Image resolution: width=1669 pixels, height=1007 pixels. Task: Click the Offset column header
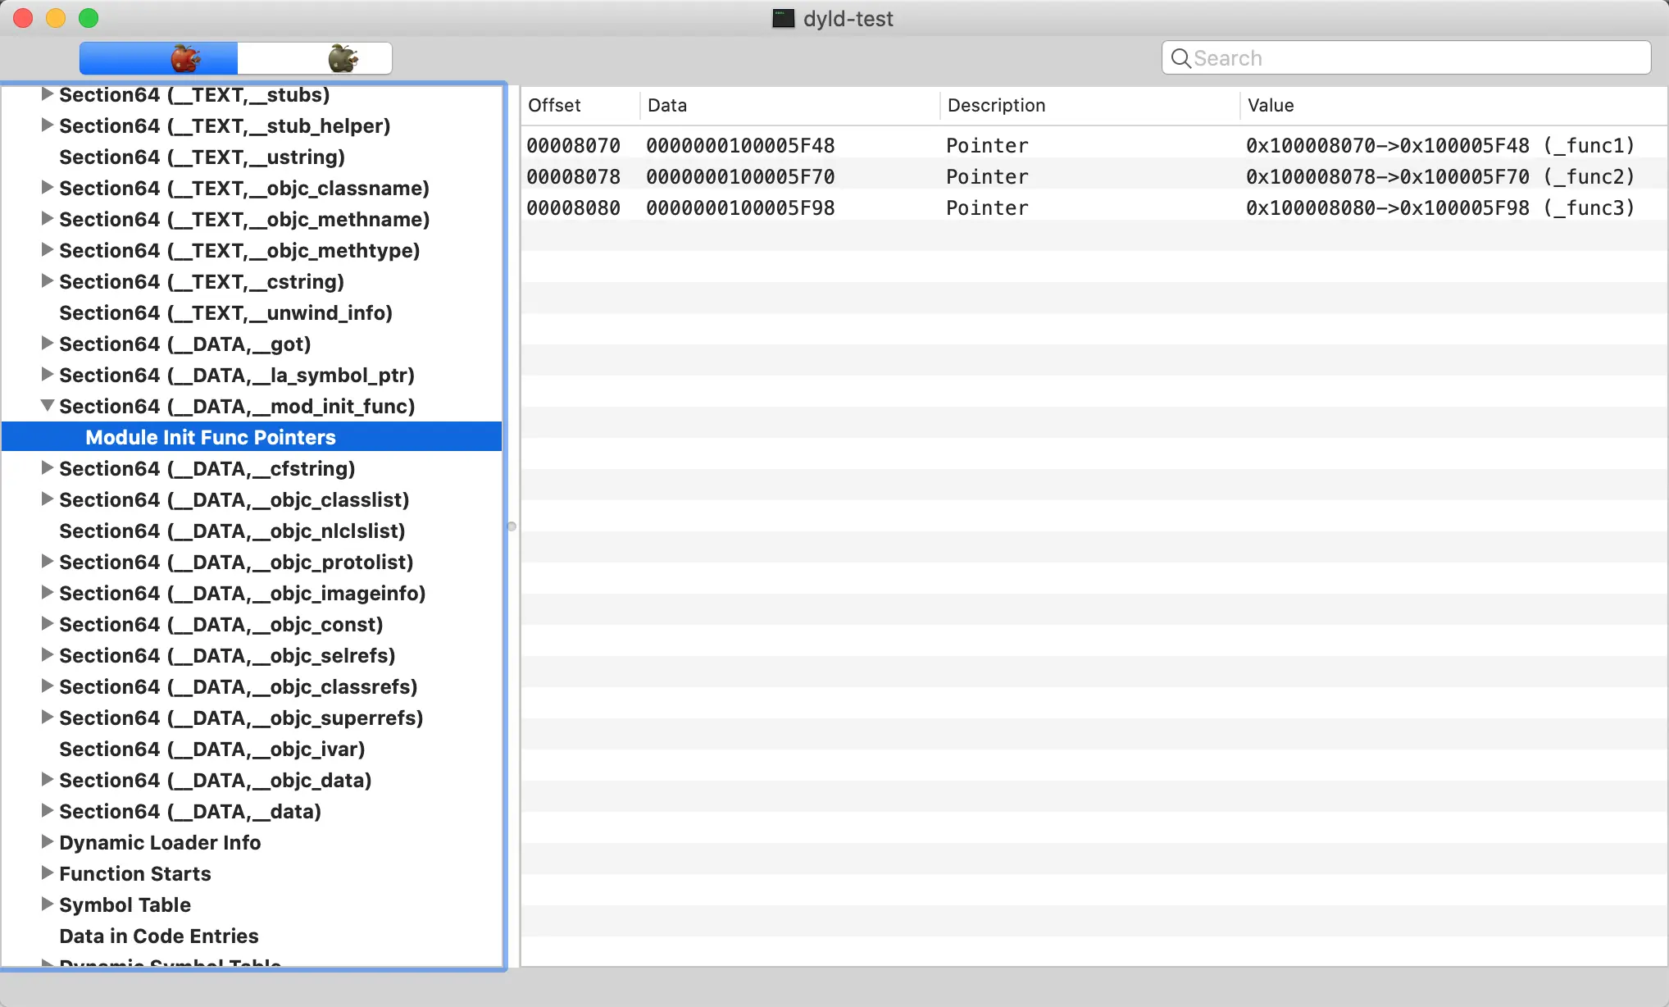(x=555, y=105)
